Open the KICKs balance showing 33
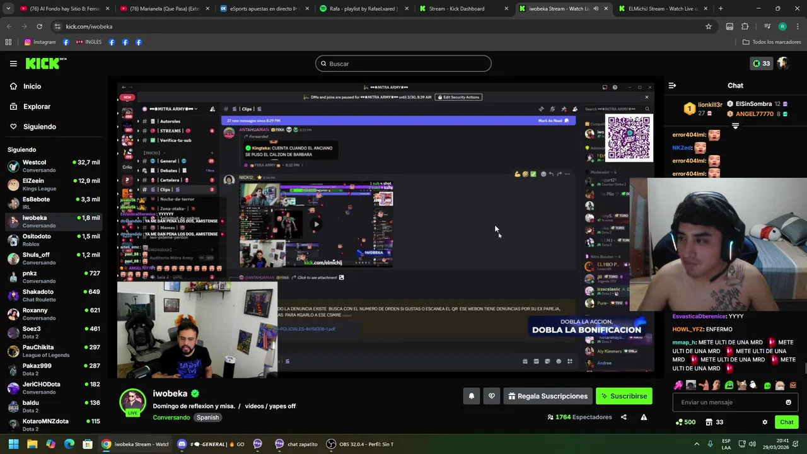 coord(761,63)
